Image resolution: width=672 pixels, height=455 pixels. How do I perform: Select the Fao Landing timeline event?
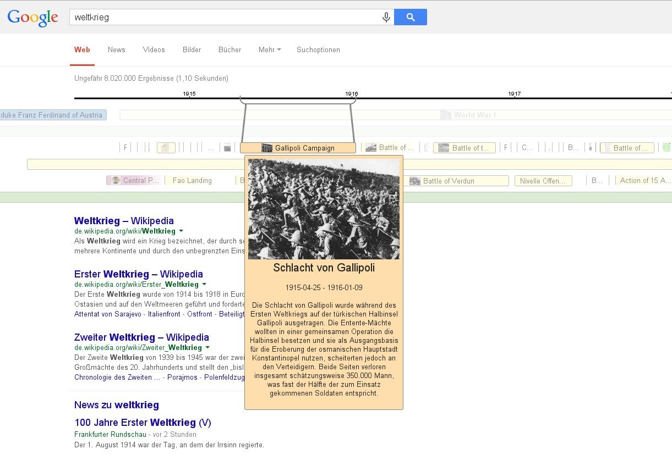pyautogui.click(x=192, y=181)
